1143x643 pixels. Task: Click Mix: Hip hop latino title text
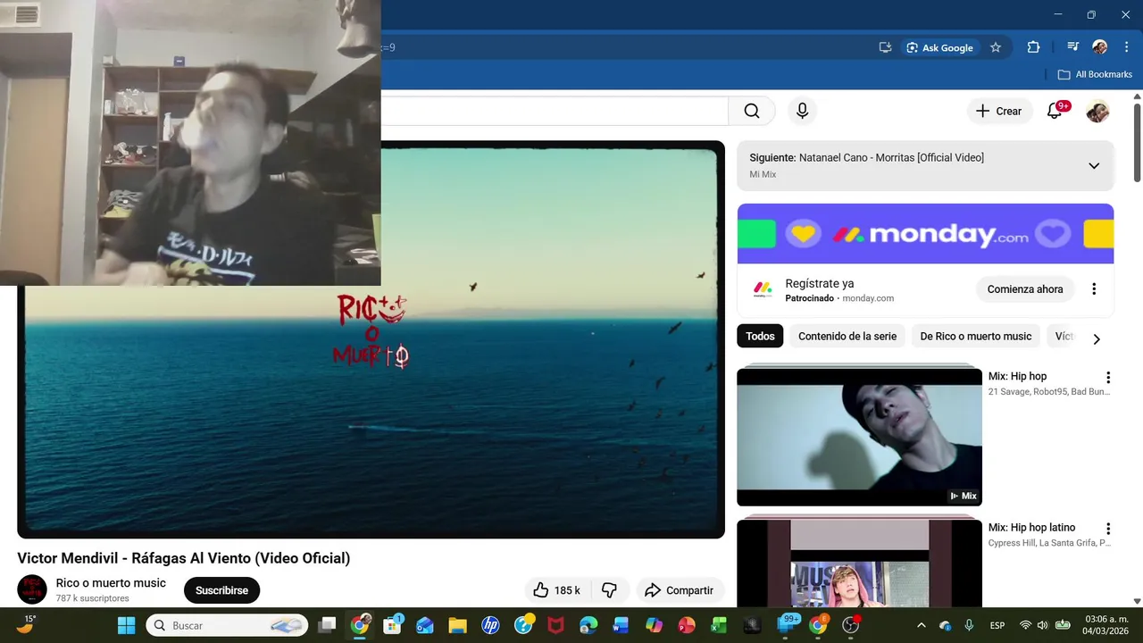point(1031,528)
